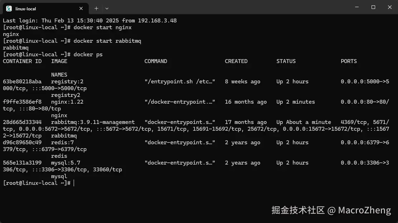Click the COMMAND column header
The width and height of the screenshot is (398, 223).
click(156, 61)
